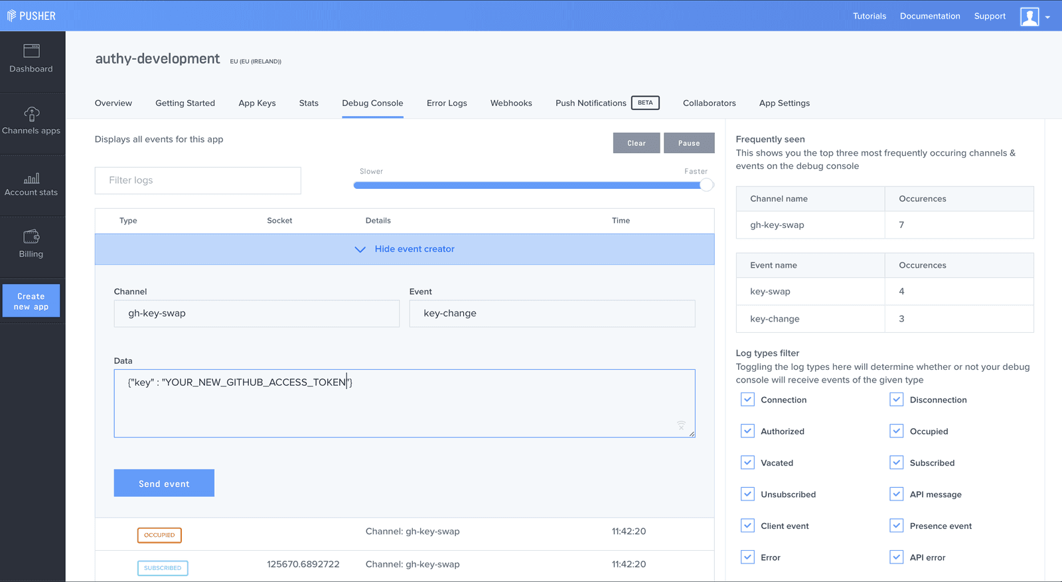Toggle the Presence event checkbox
This screenshot has width=1062, height=582.
click(897, 526)
